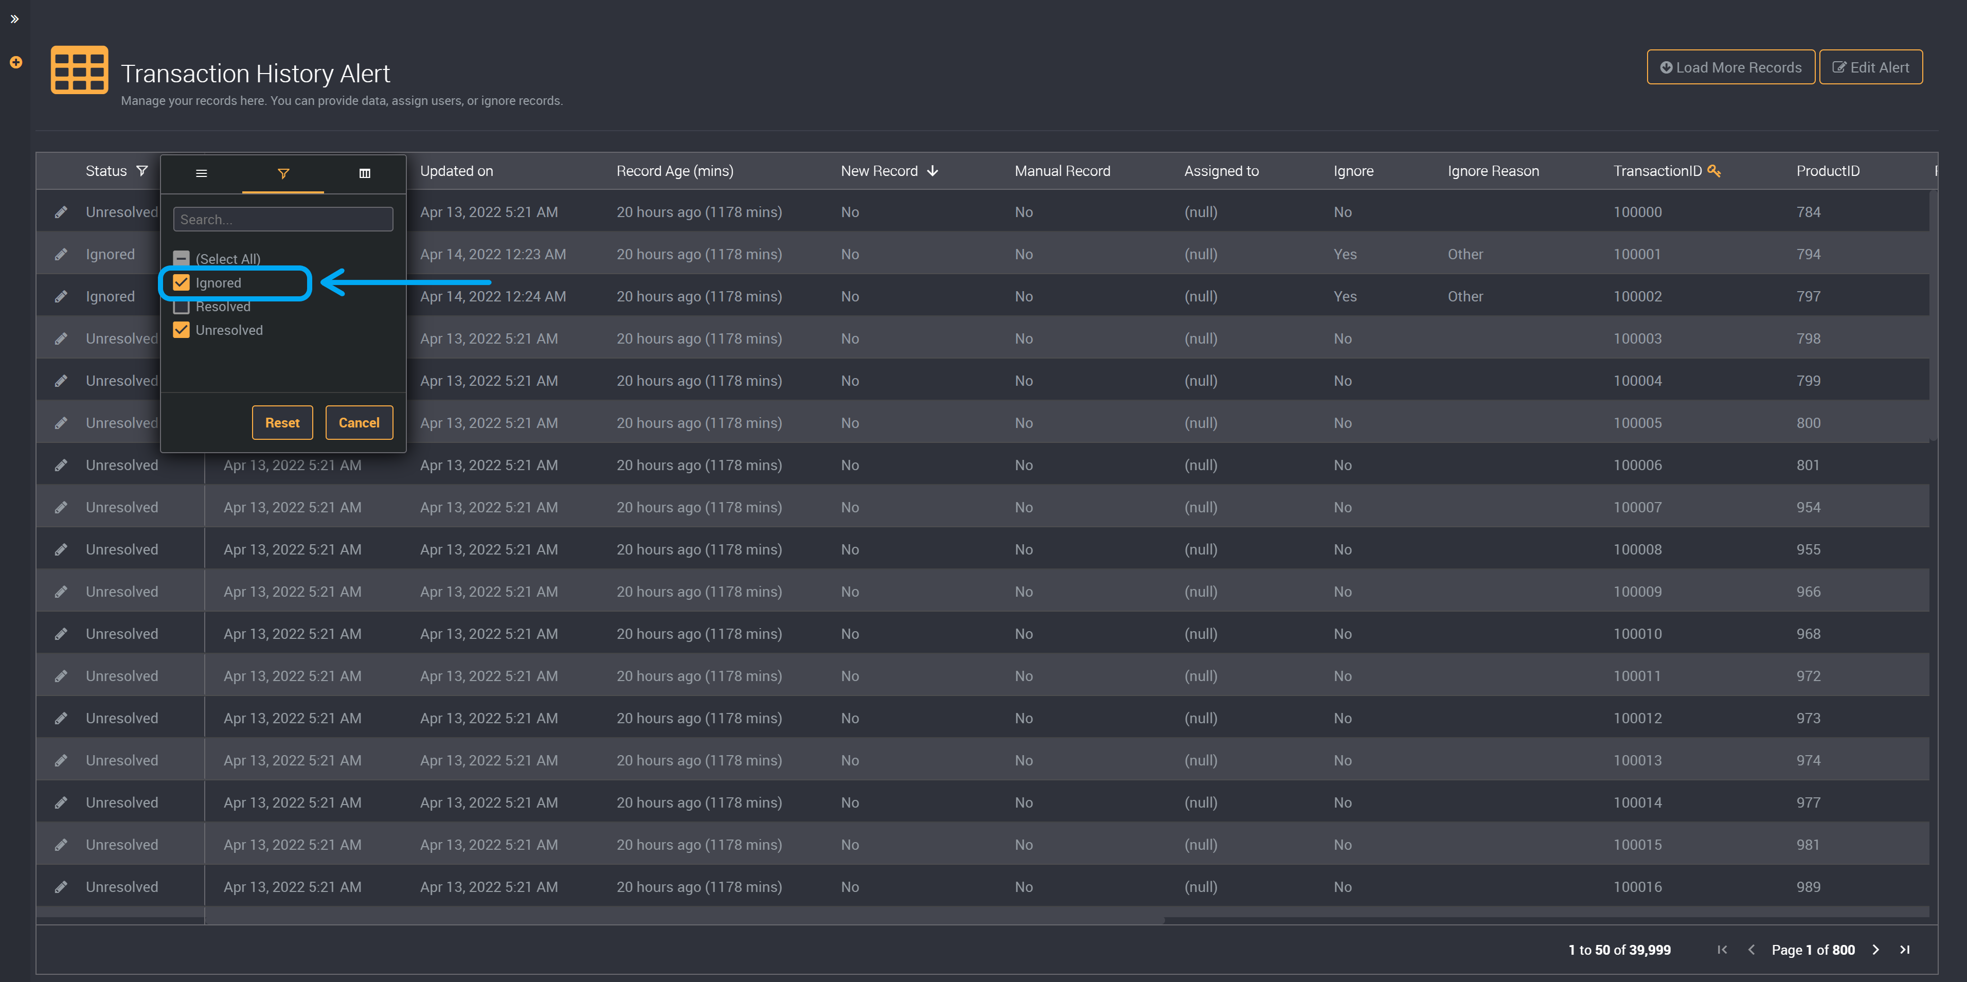Uncheck the Unresolved filter checkbox

(181, 330)
